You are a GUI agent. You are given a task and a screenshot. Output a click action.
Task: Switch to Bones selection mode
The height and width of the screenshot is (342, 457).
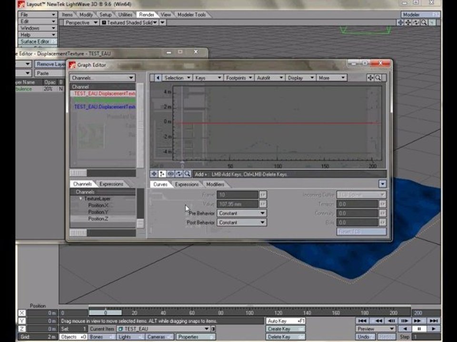(x=101, y=337)
